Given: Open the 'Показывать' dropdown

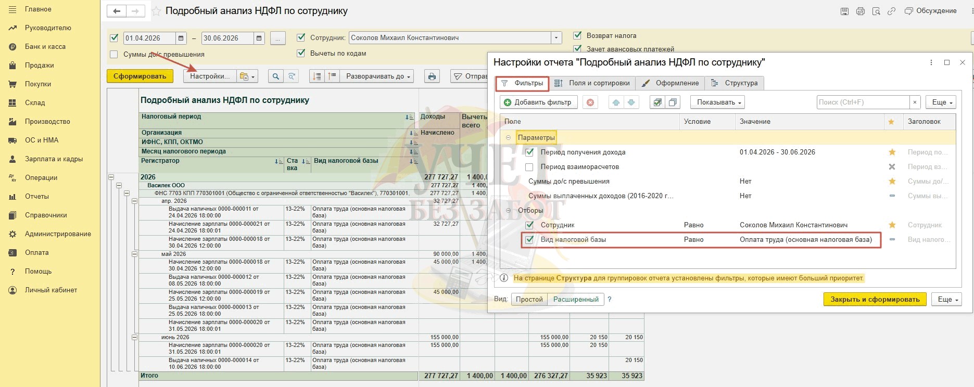Looking at the screenshot, I should click(717, 102).
